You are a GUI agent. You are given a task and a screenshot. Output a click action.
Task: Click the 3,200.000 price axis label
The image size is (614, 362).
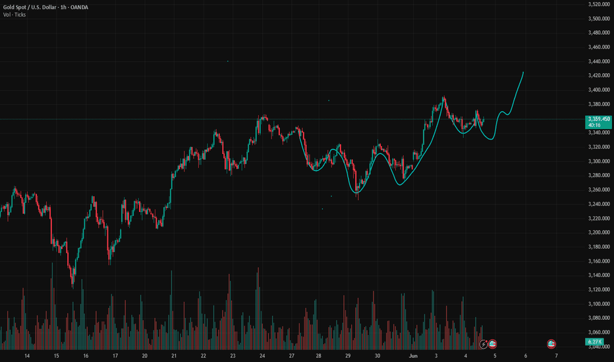click(599, 232)
